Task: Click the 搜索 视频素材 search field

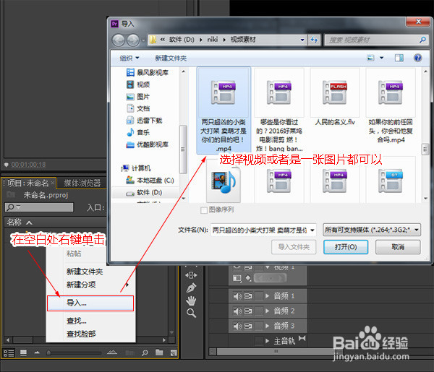Action: point(376,40)
